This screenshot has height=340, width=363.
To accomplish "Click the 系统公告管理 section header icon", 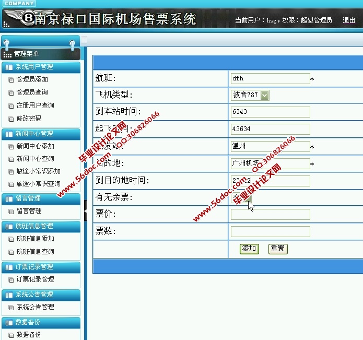I will point(9,295).
